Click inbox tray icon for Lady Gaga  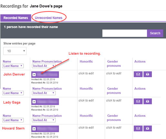[148, 101]
